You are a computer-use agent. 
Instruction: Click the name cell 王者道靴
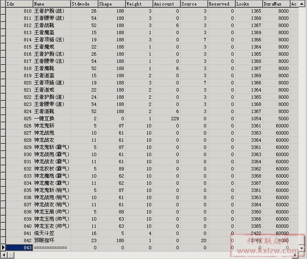click(52, 111)
